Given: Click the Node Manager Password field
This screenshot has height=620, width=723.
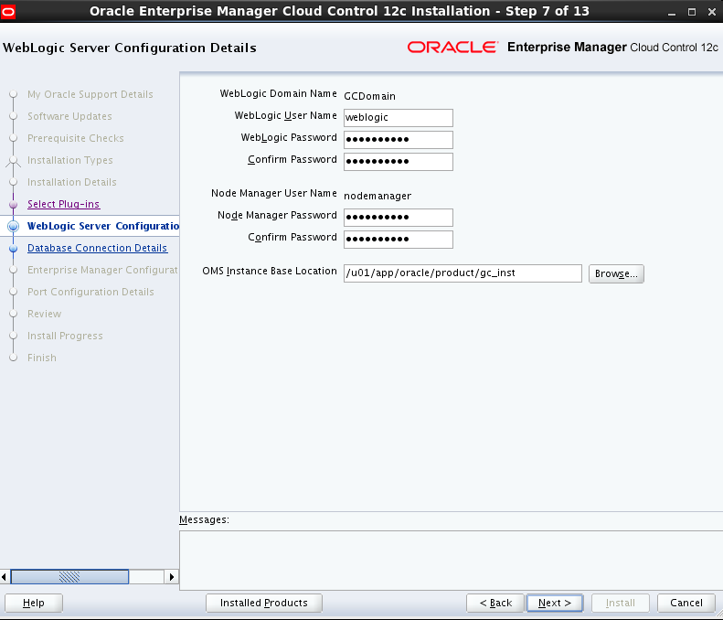Looking at the screenshot, I should (x=399, y=218).
